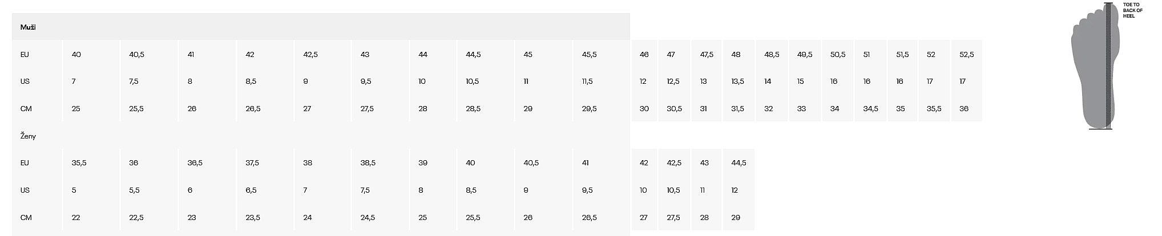Click men's EU size 42,5 cell
The width and height of the screenshot is (1162, 236).
point(310,55)
